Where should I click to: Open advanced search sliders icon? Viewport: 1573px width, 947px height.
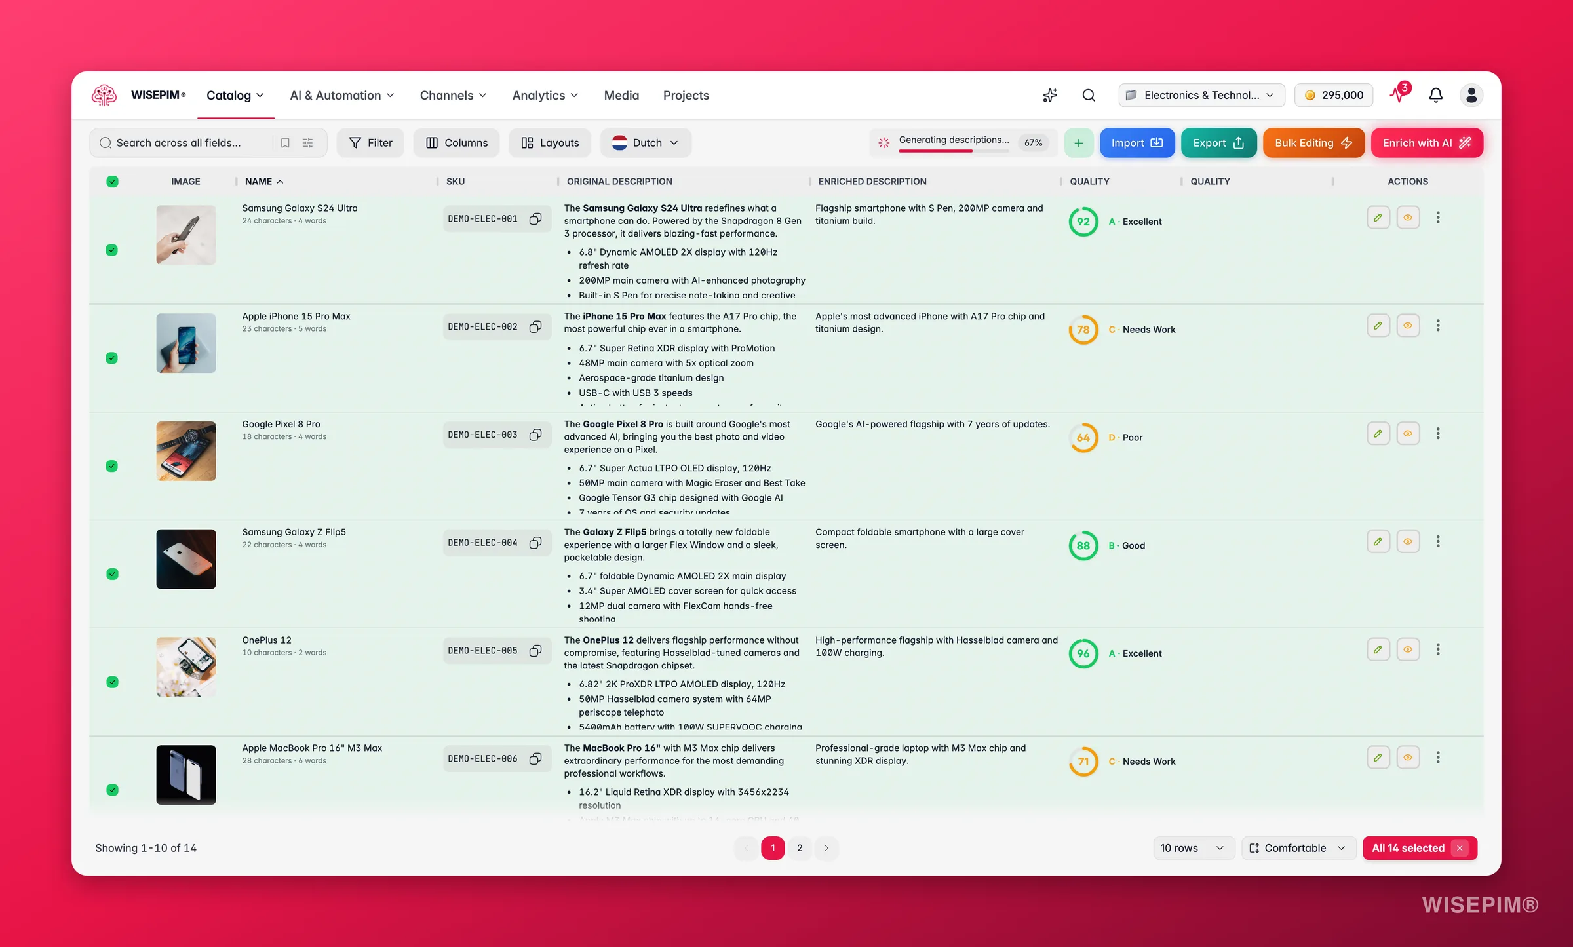(307, 143)
